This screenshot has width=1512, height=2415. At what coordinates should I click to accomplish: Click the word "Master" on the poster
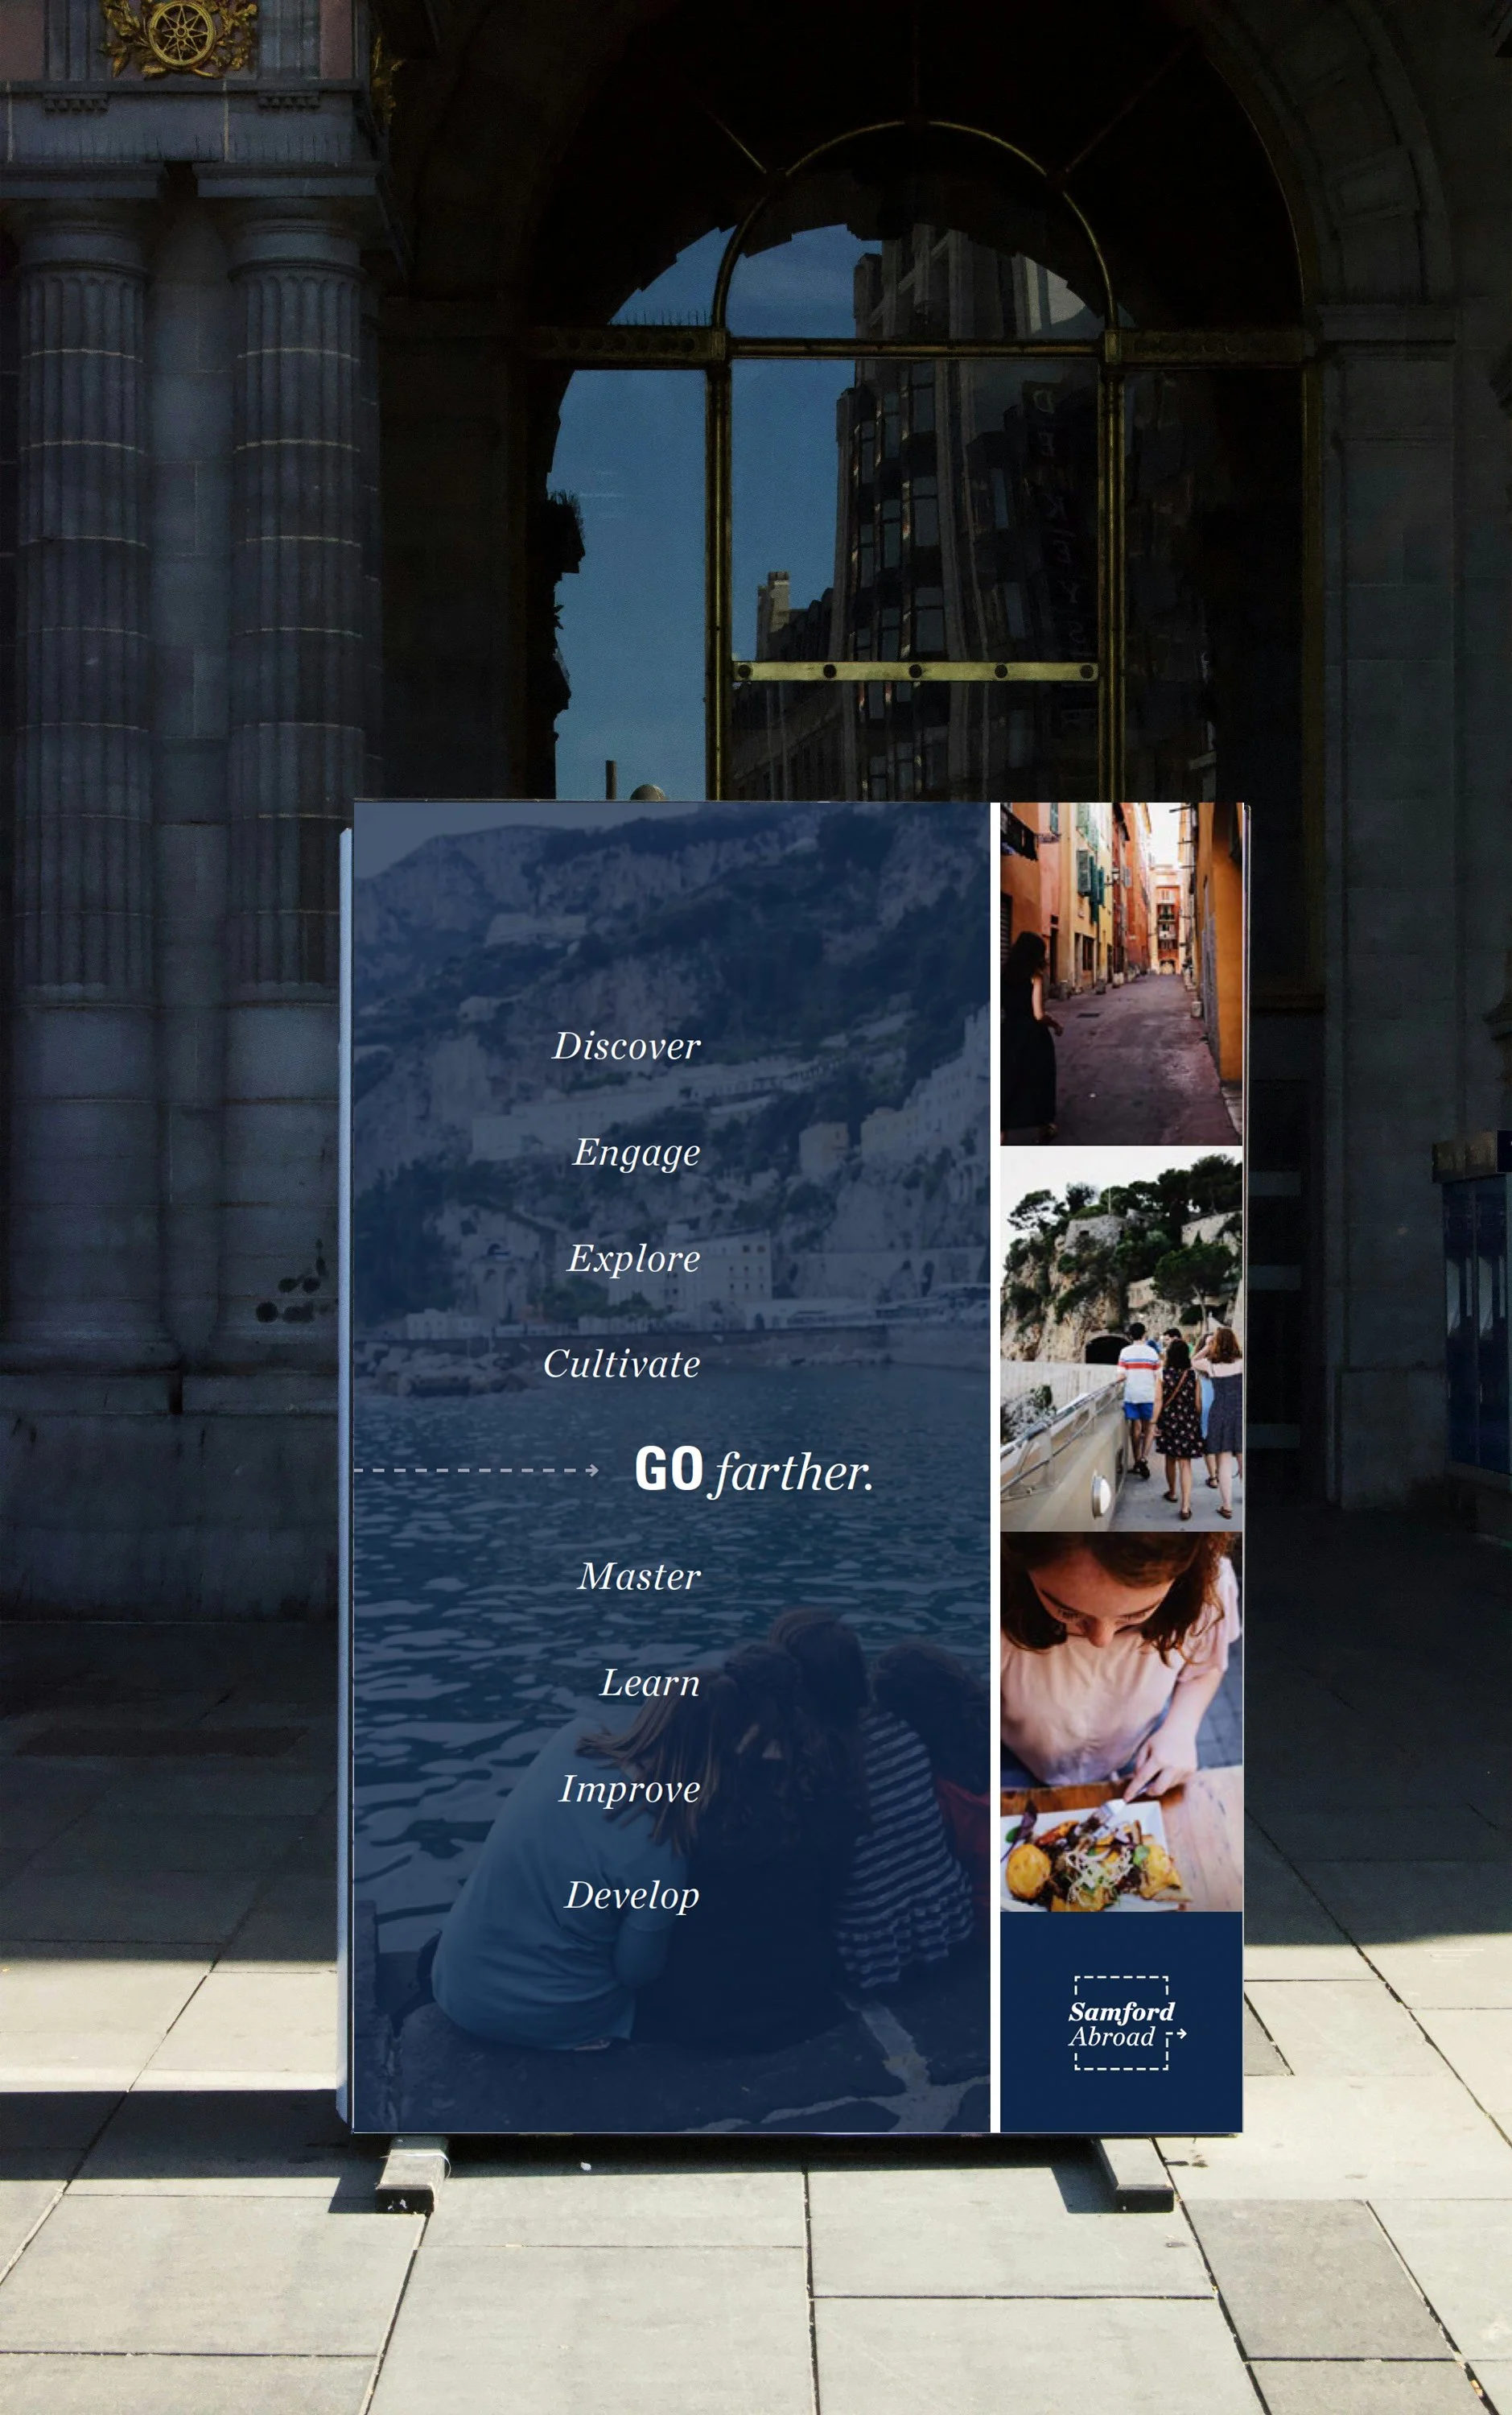tap(640, 1578)
